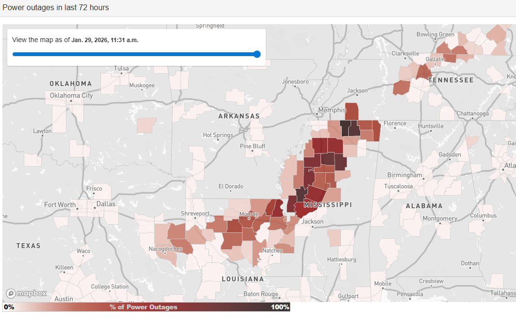Click the LOUISIANA state label

click(243, 279)
